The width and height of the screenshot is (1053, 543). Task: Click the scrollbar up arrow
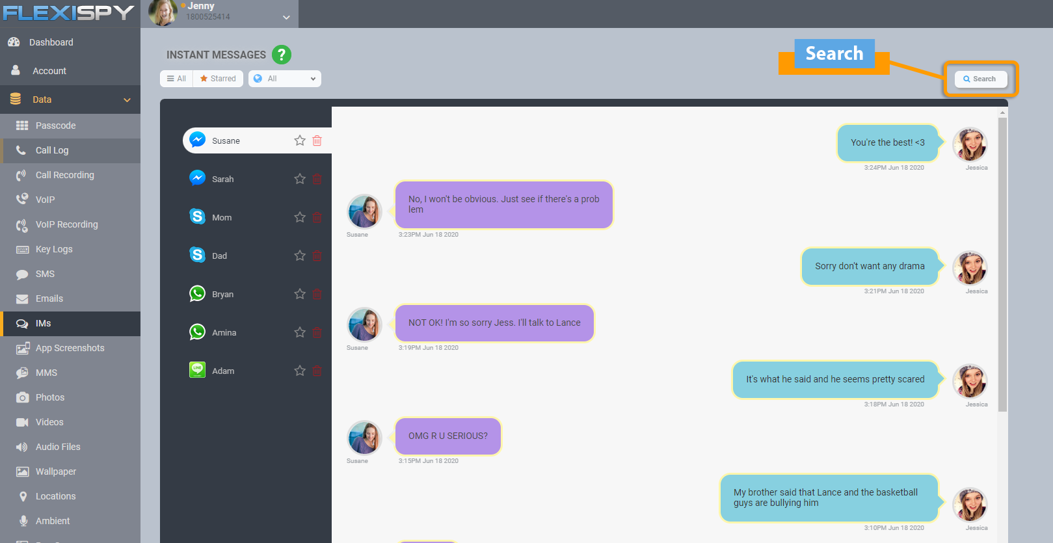pos(1002,113)
